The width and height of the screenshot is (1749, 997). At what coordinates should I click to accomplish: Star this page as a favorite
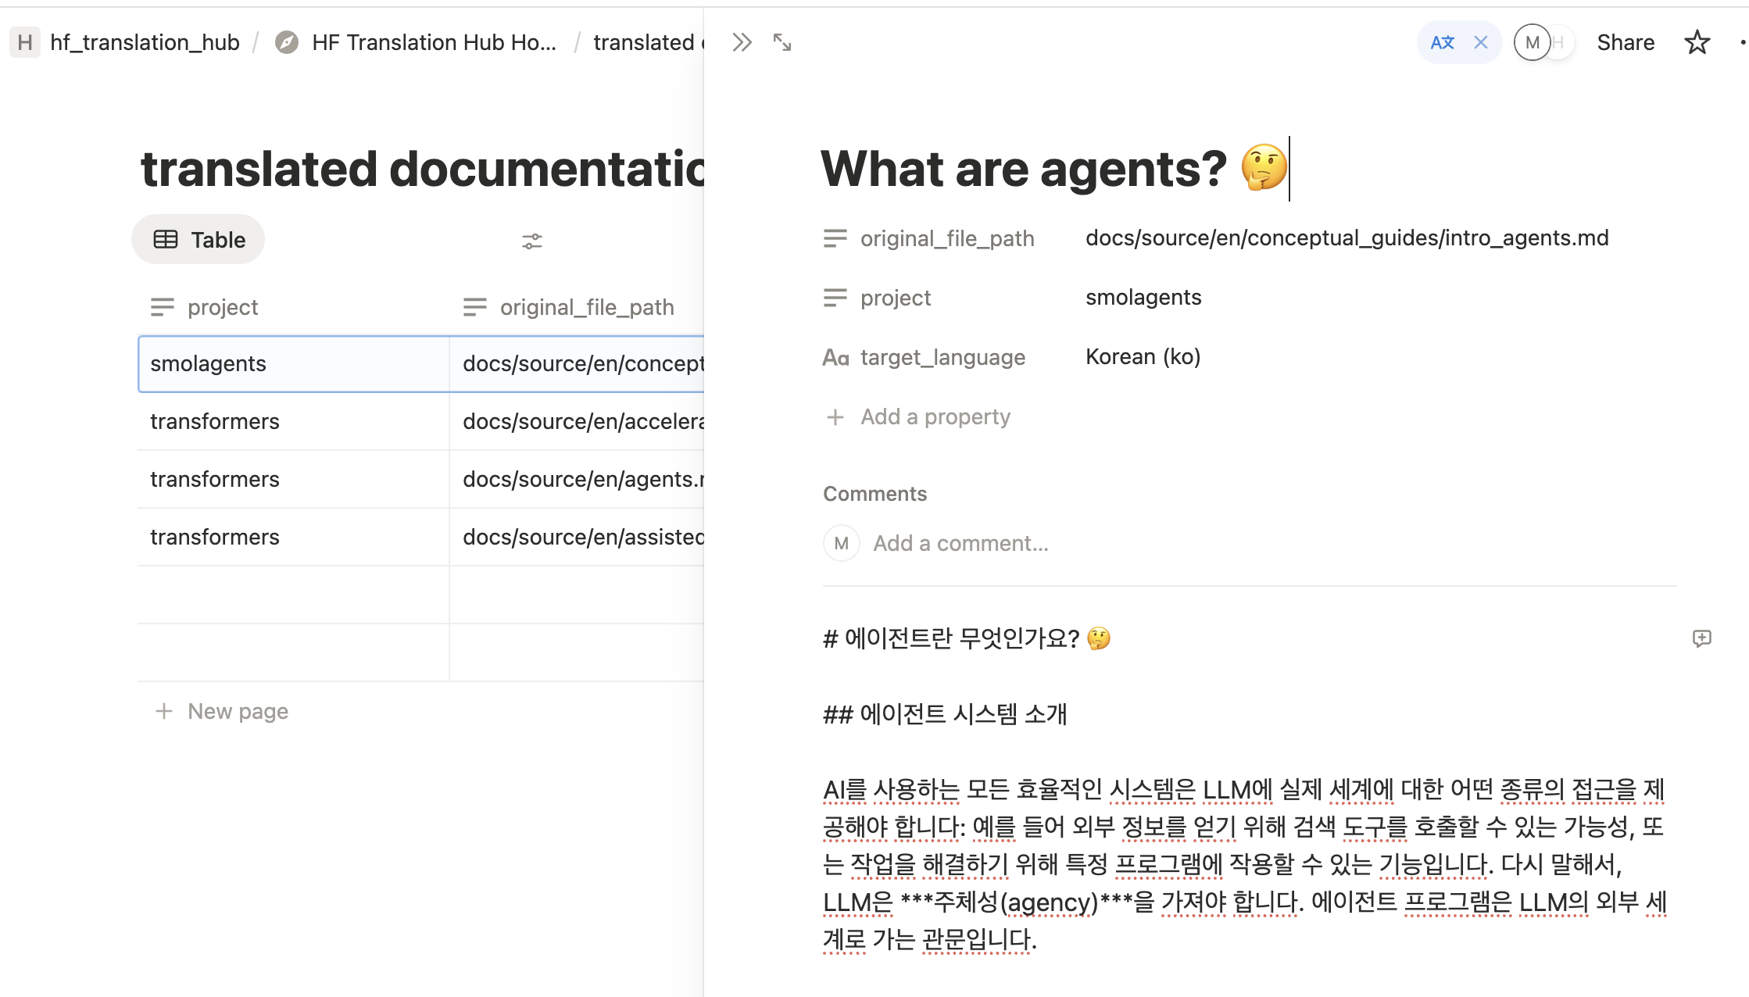[x=1697, y=42]
